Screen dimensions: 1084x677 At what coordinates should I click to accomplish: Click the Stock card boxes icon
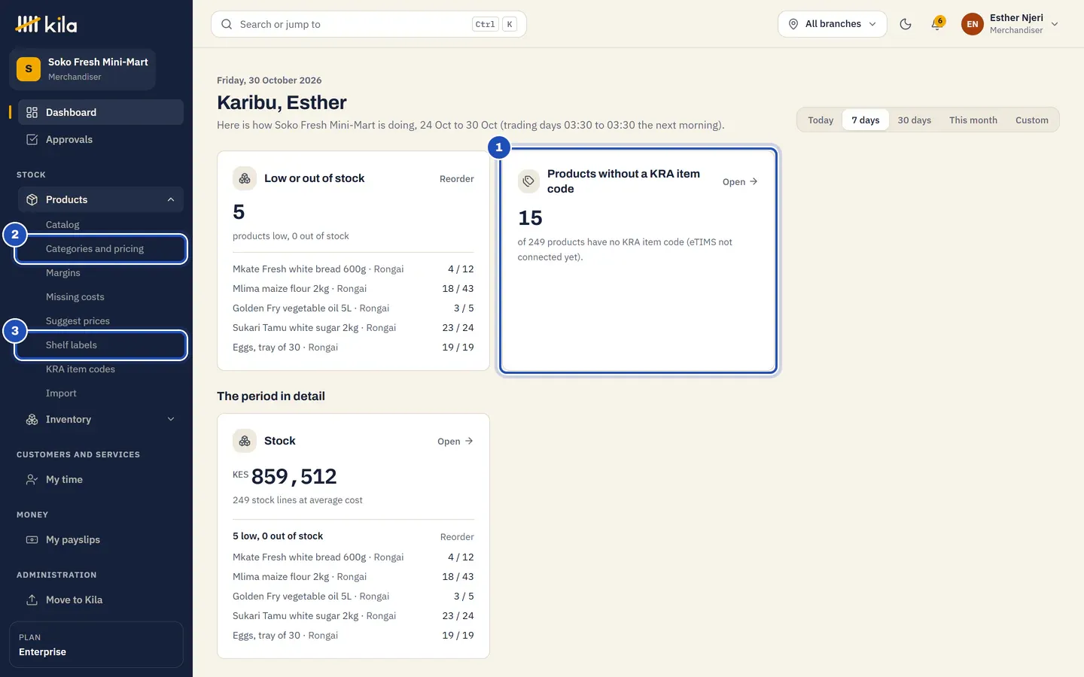[x=245, y=441]
